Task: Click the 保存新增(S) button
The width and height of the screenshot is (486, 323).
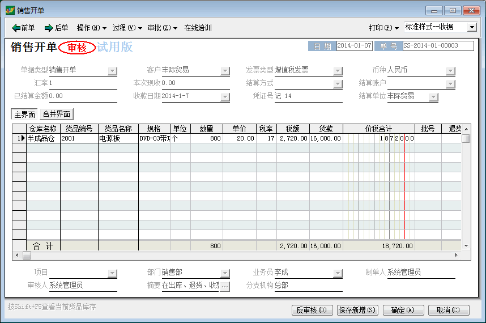Action: coord(357,310)
